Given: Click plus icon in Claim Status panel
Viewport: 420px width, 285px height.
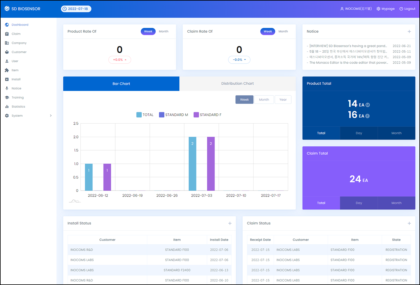Looking at the screenshot, I should (x=409, y=223).
